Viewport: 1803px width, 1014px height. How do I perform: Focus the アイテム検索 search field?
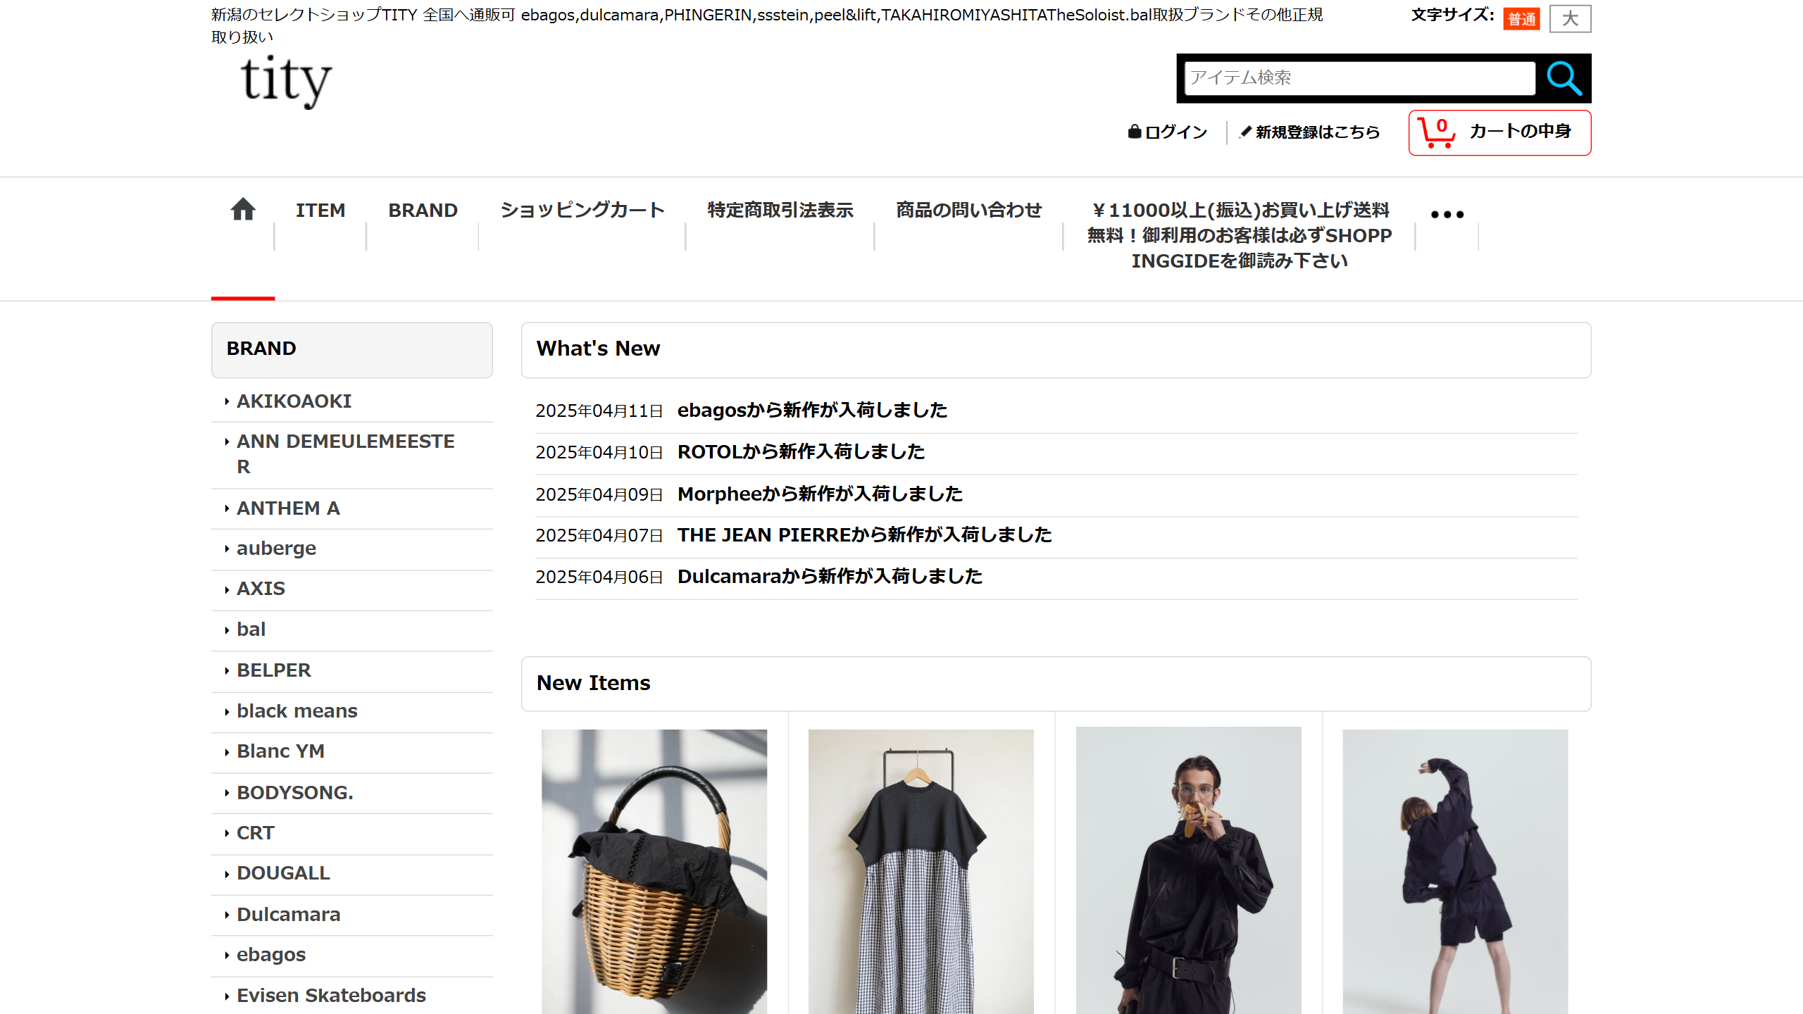(1360, 78)
